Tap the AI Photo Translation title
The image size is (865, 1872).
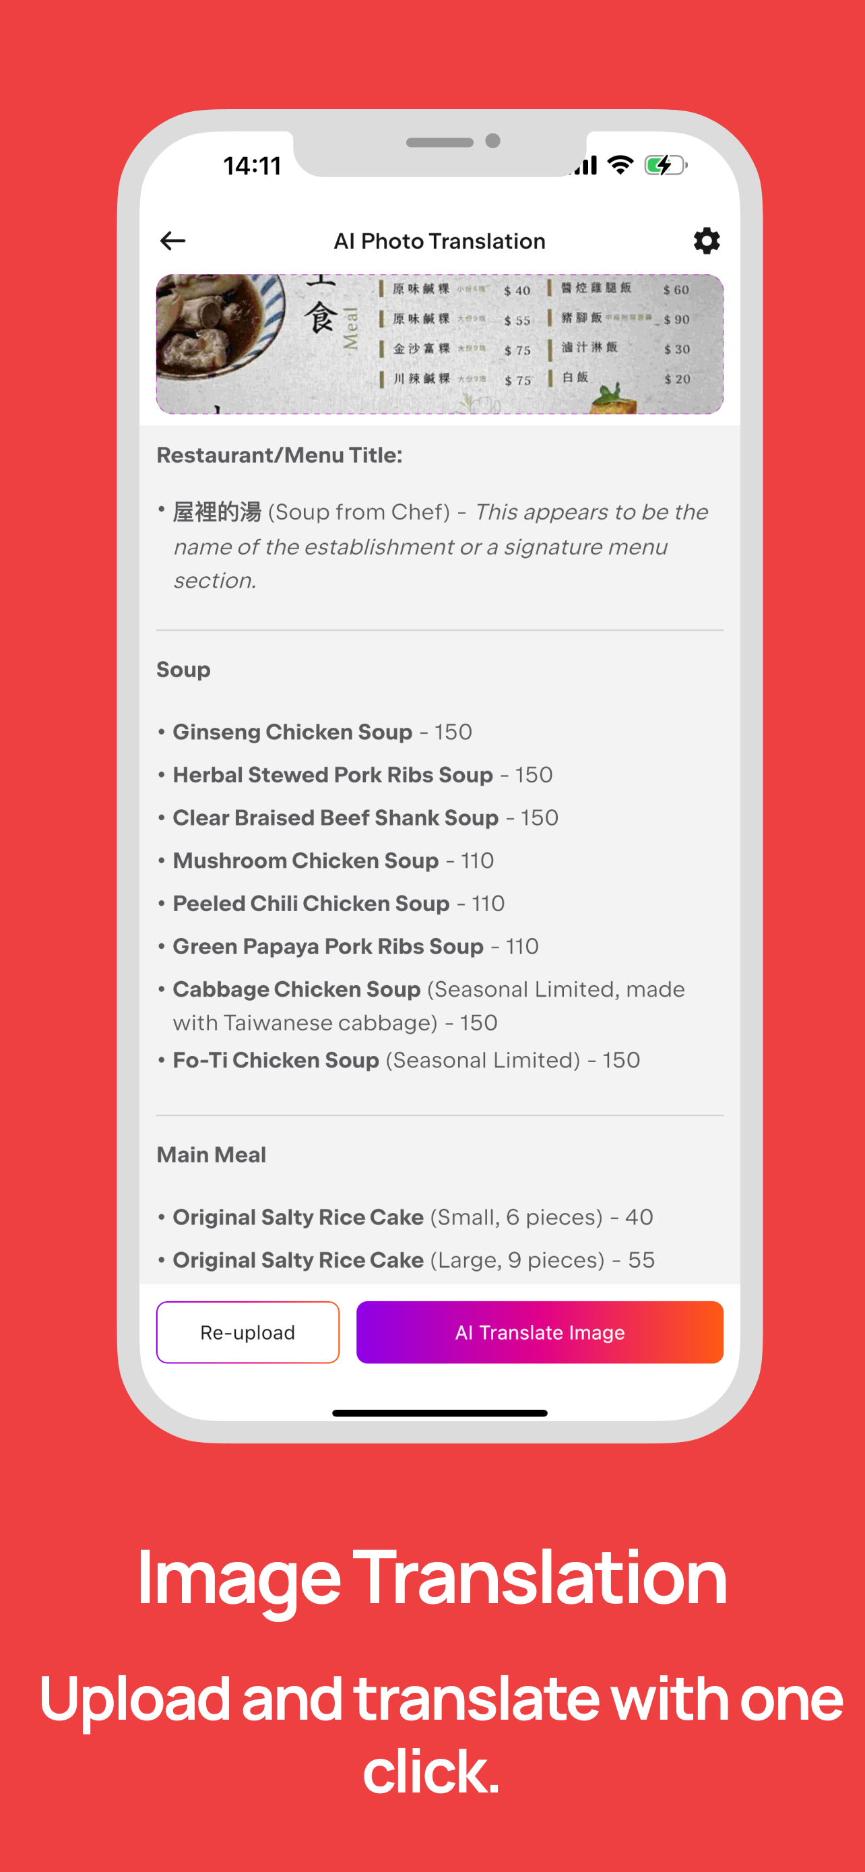(x=439, y=241)
